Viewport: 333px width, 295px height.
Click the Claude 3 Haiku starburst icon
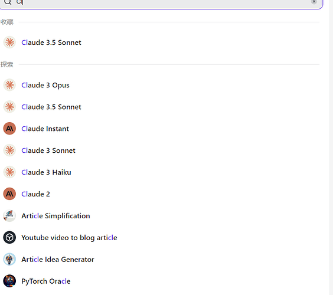pos(9,172)
